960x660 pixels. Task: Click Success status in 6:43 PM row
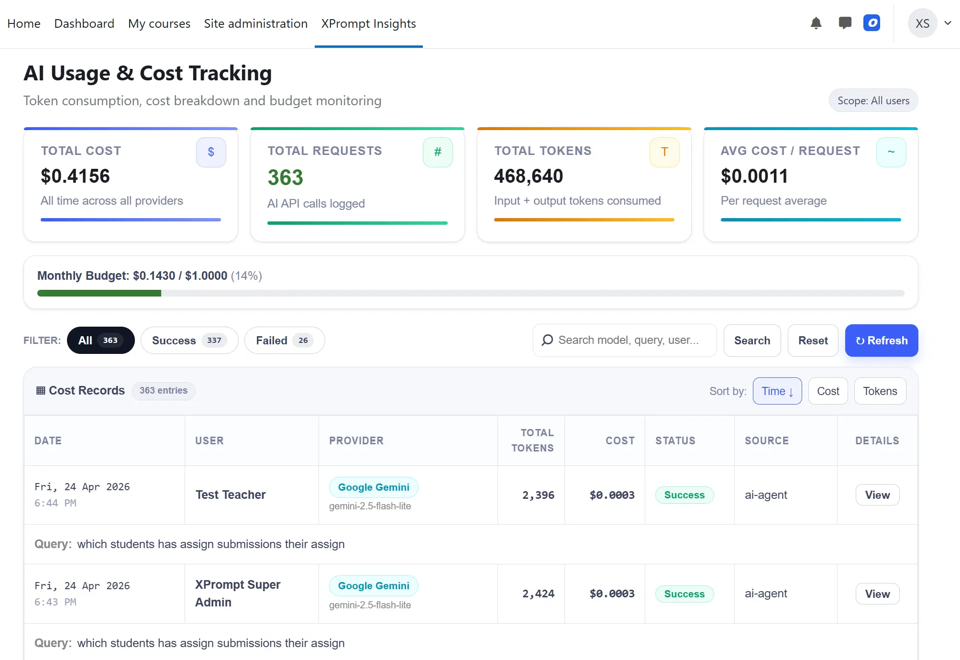(684, 594)
